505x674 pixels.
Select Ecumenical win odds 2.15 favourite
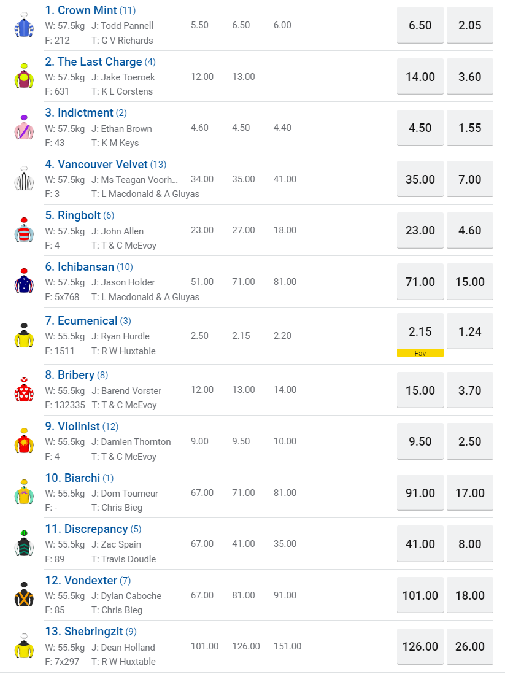pos(420,332)
